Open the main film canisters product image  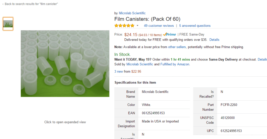point(65,64)
